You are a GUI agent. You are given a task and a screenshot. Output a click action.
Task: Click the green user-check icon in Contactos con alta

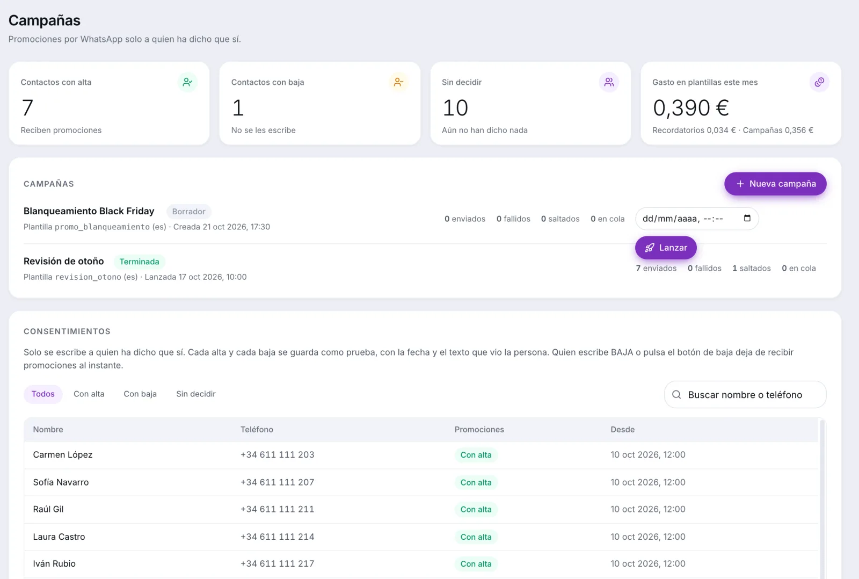click(187, 82)
